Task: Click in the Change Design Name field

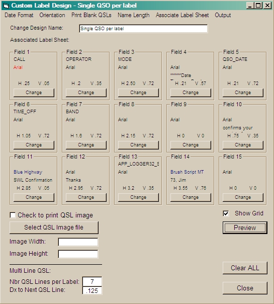Action: tap(143, 29)
